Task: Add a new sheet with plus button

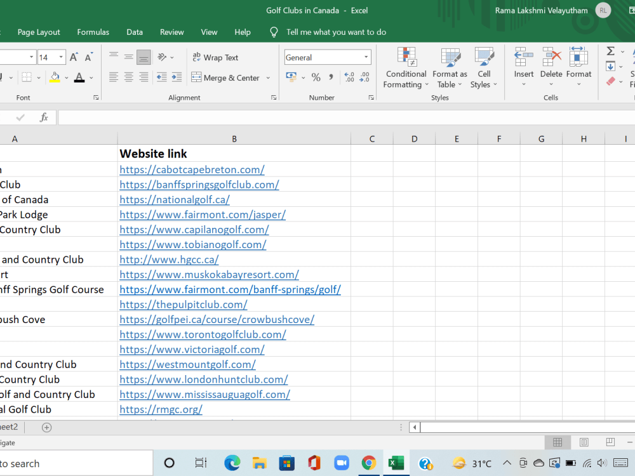Action: click(46, 427)
